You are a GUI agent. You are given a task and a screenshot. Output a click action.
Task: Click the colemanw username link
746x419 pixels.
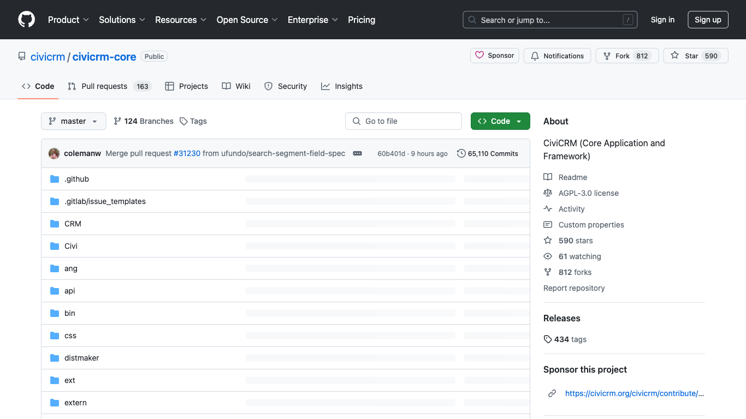pyautogui.click(x=82, y=153)
